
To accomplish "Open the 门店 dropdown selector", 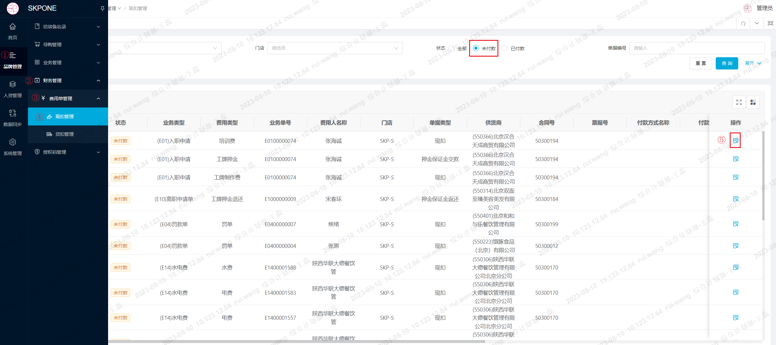I will point(335,48).
